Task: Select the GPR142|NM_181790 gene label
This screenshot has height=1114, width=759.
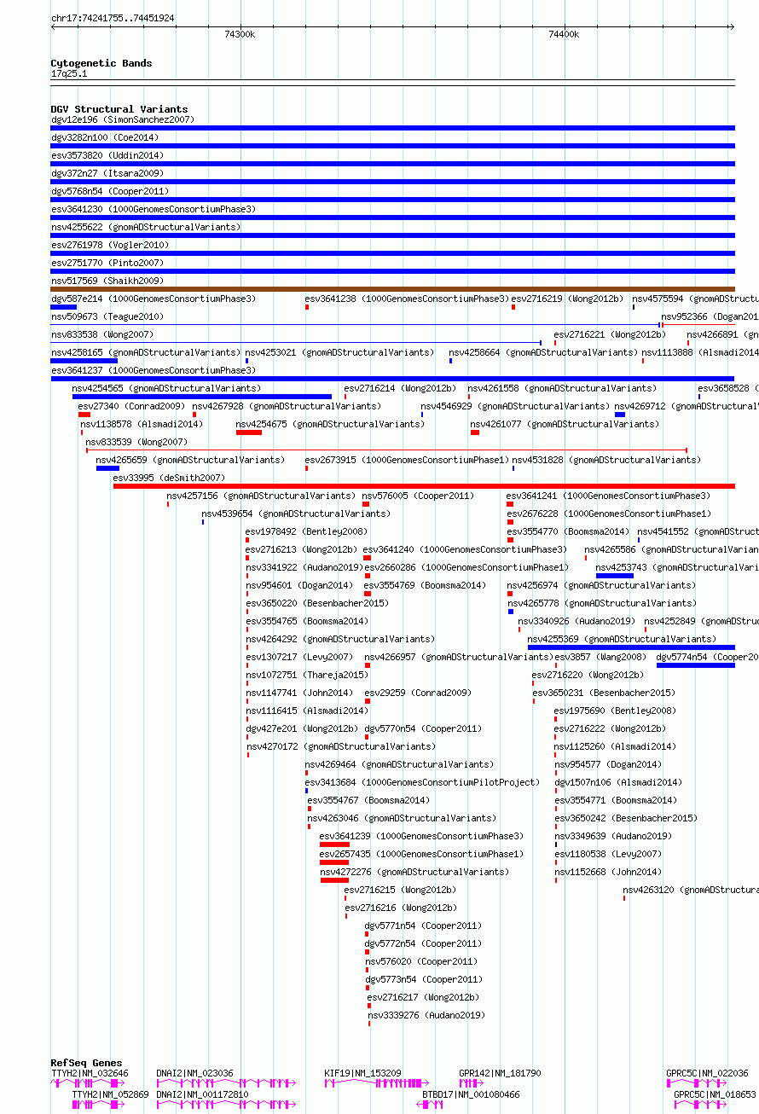Action: pyautogui.click(x=500, y=1073)
